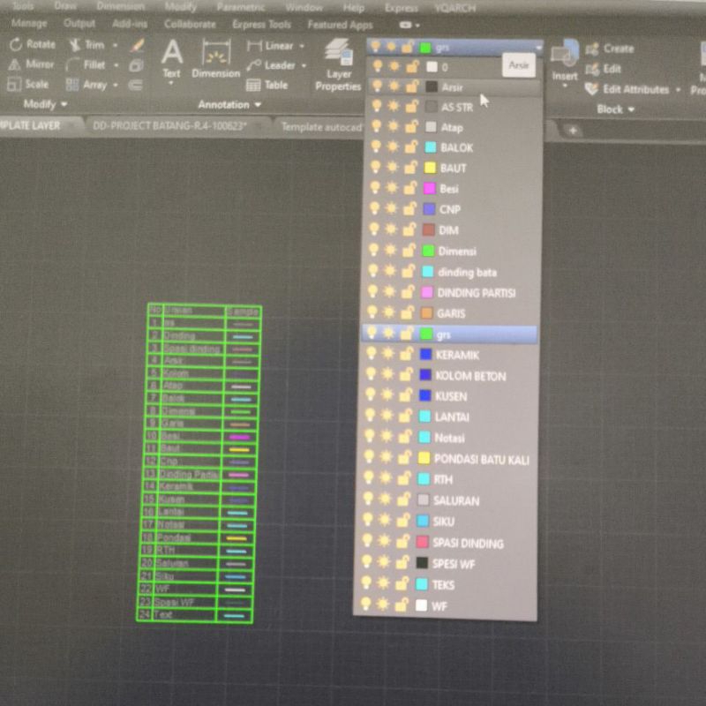Click Edit Attributes button
The height and width of the screenshot is (706, 706).
(x=633, y=89)
